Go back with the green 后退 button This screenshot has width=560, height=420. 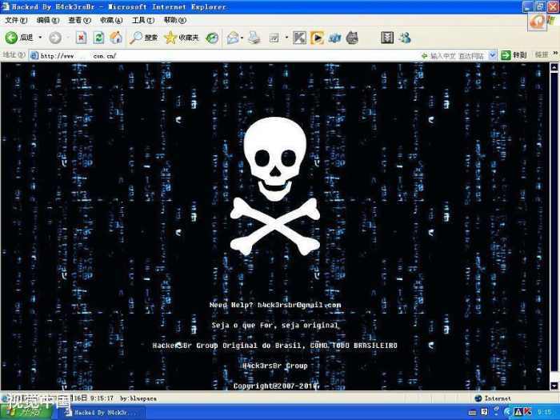[x=19, y=38]
